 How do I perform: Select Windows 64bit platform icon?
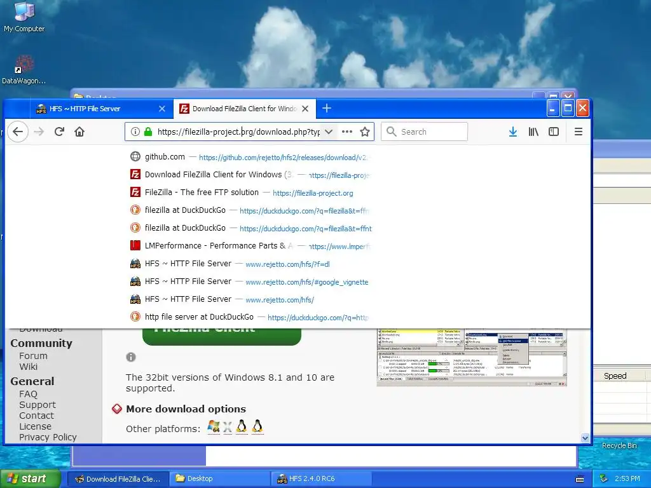pyautogui.click(x=214, y=426)
